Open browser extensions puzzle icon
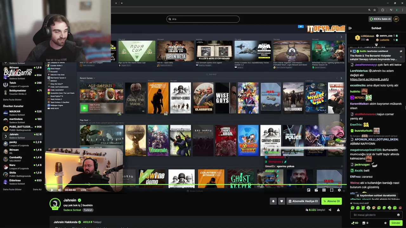The width and height of the screenshot is (406, 228). coord(383,10)
